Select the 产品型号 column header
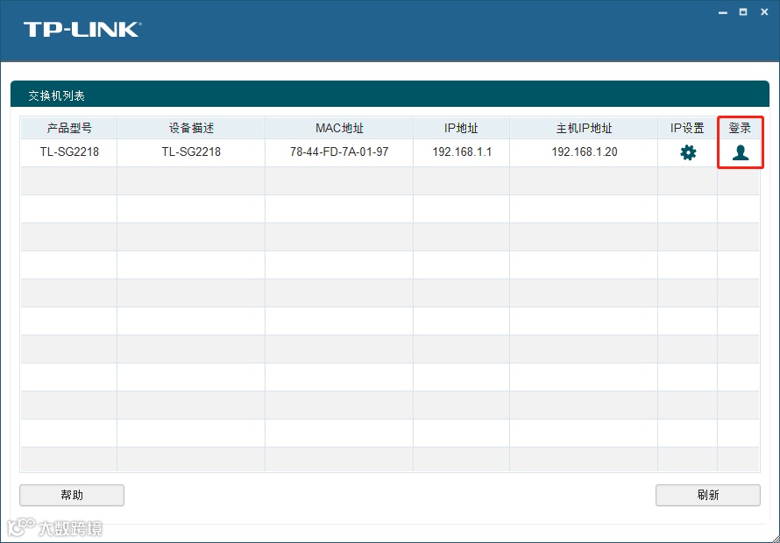The width and height of the screenshot is (780, 543). coord(68,128)
